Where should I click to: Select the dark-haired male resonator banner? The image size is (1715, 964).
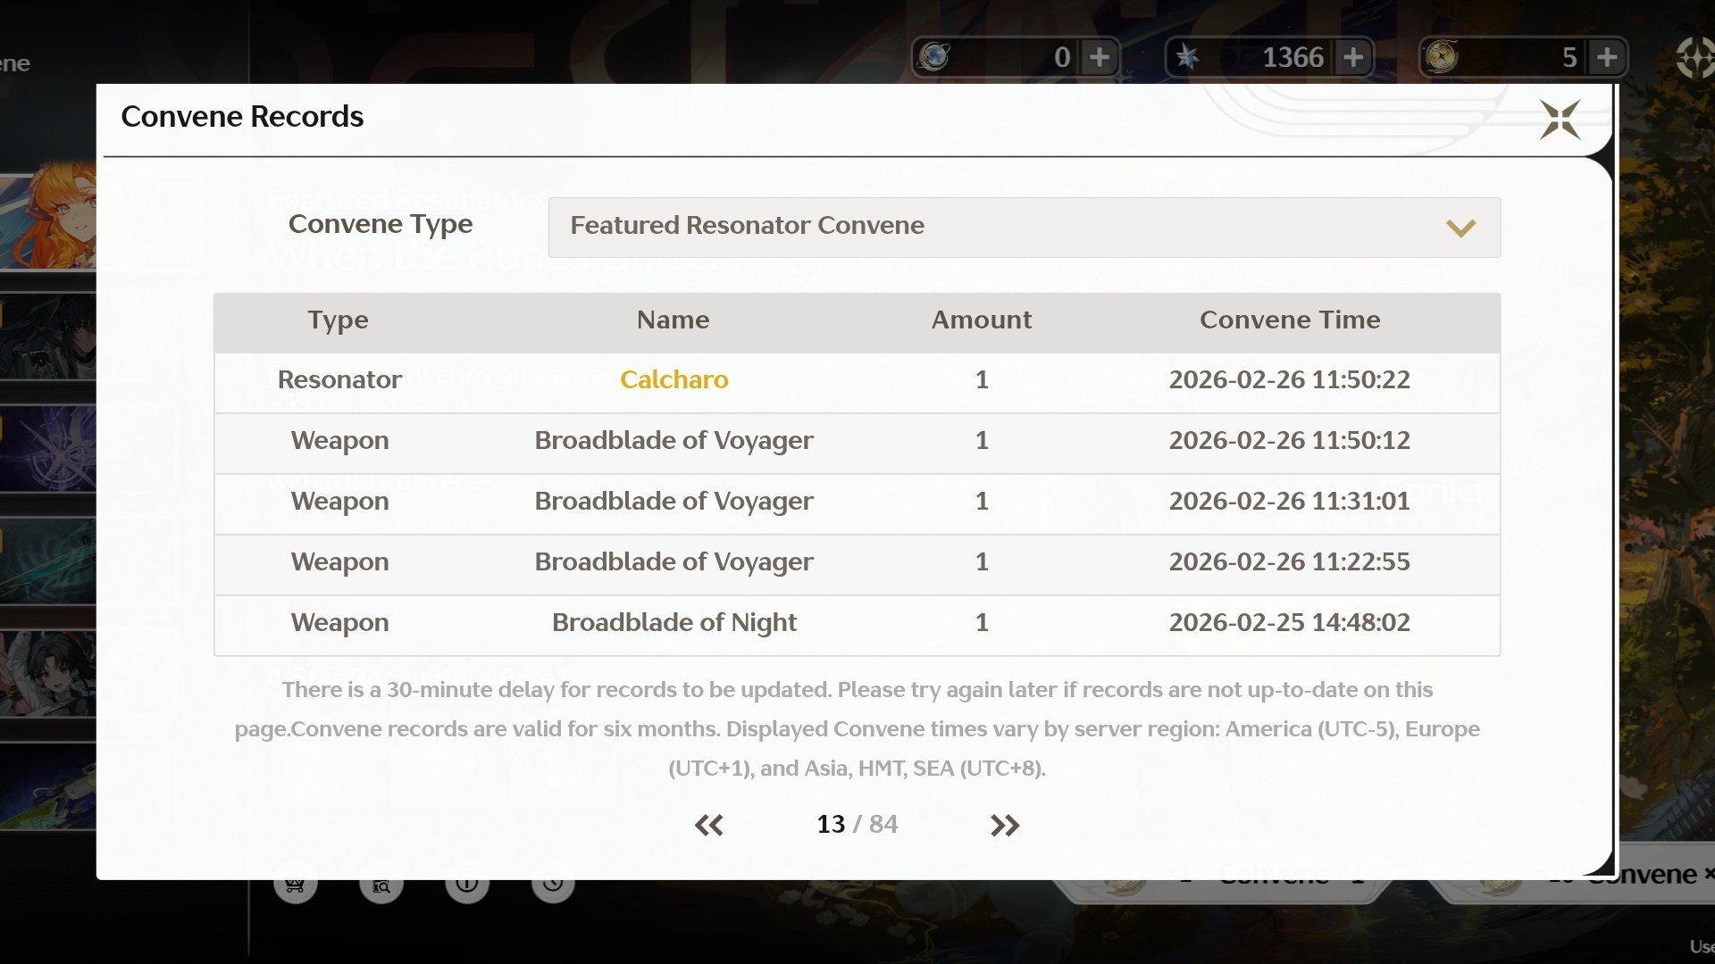[x=49, y=337]
